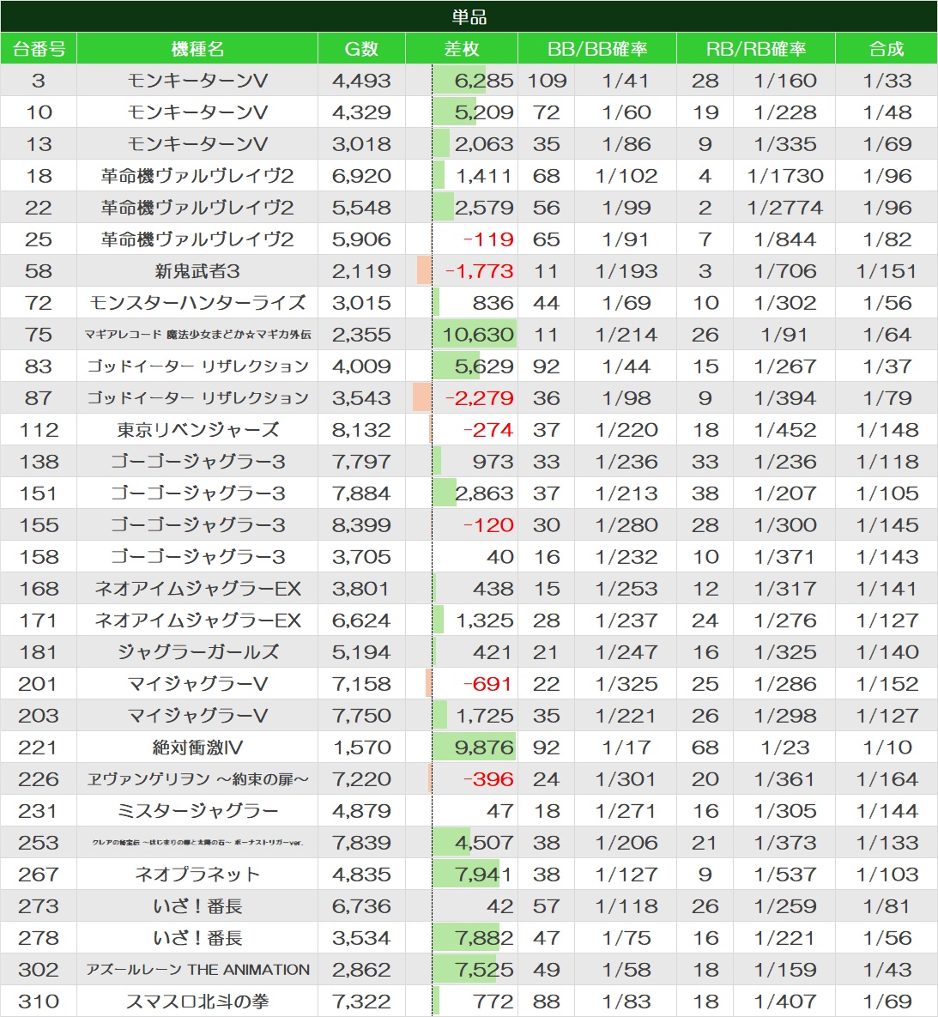The width and height of the screenshot is (938, 1017).
Task: Click 差枚 value 6,285
Action: (484, 81)
